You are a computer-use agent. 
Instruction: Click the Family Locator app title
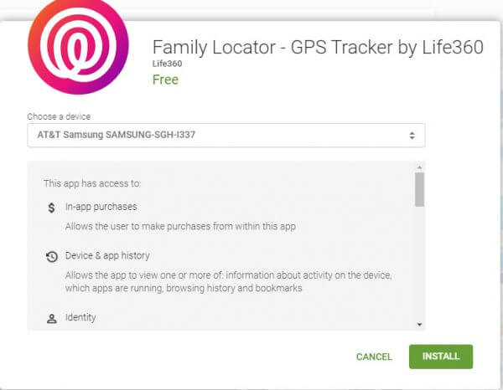pyautogui.click(x=318, y=48)
